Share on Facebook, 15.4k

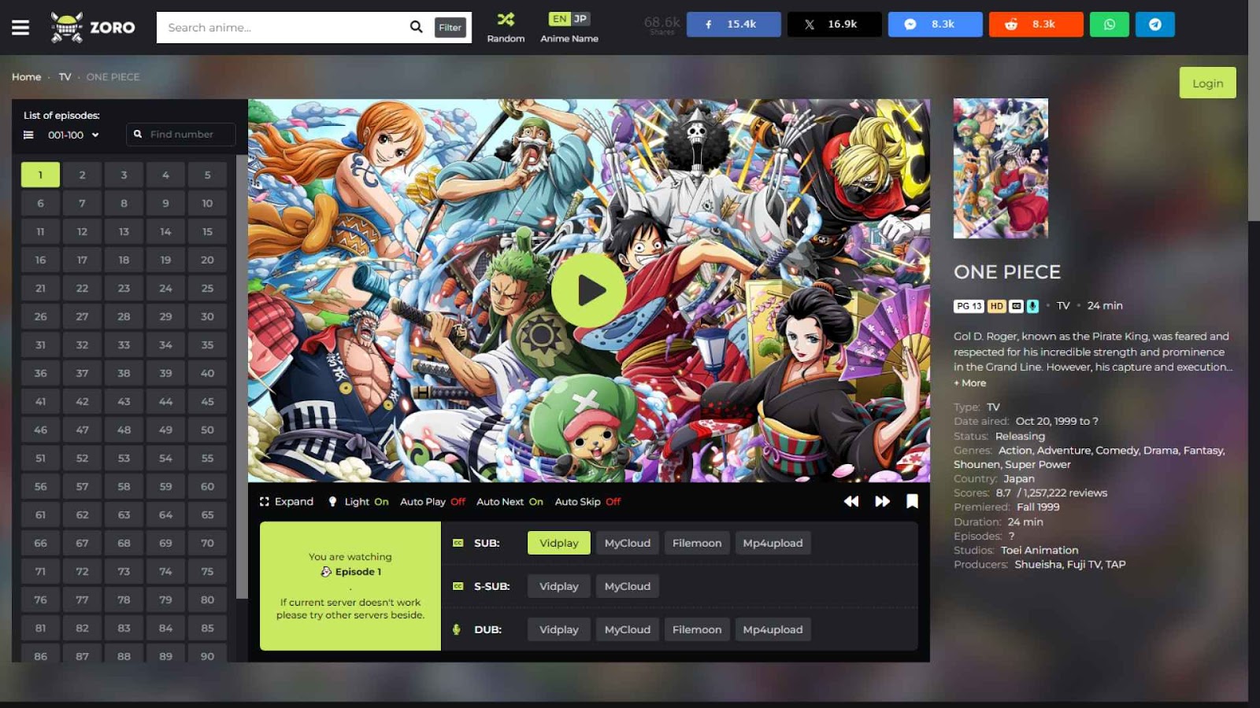(734, 24)
